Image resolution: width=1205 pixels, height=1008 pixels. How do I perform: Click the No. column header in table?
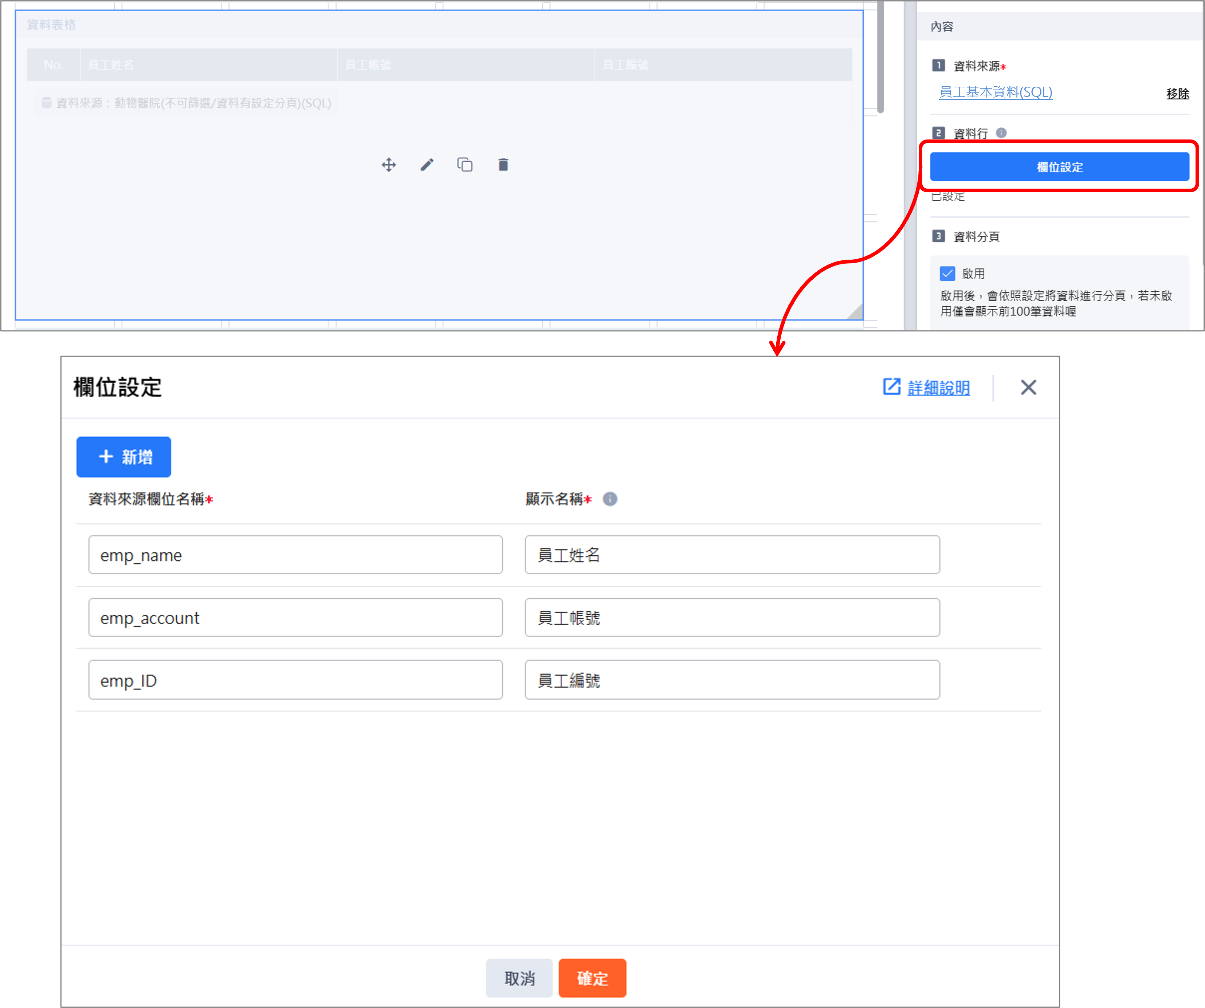point(53,65)
